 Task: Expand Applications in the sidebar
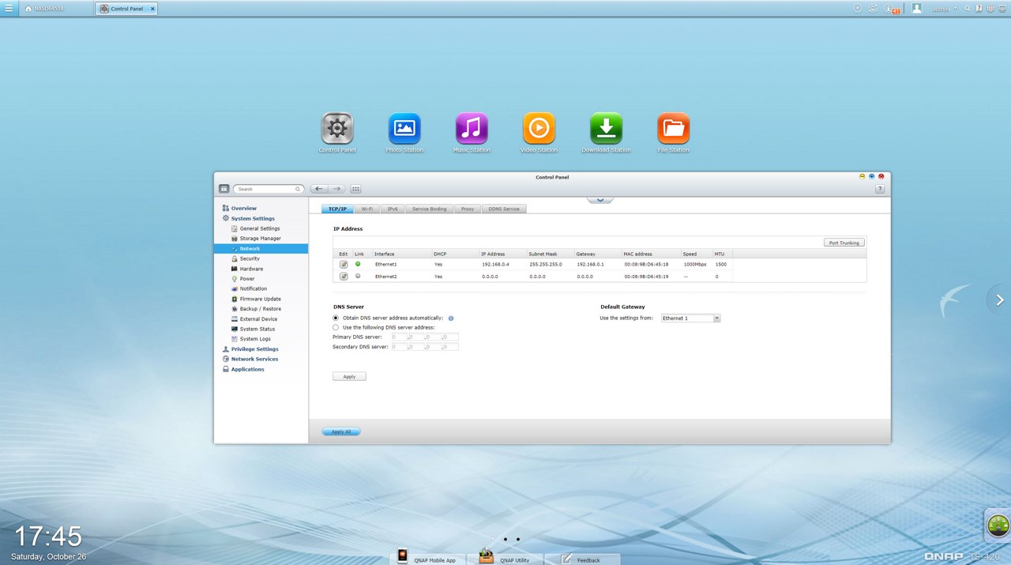point(247,369)
